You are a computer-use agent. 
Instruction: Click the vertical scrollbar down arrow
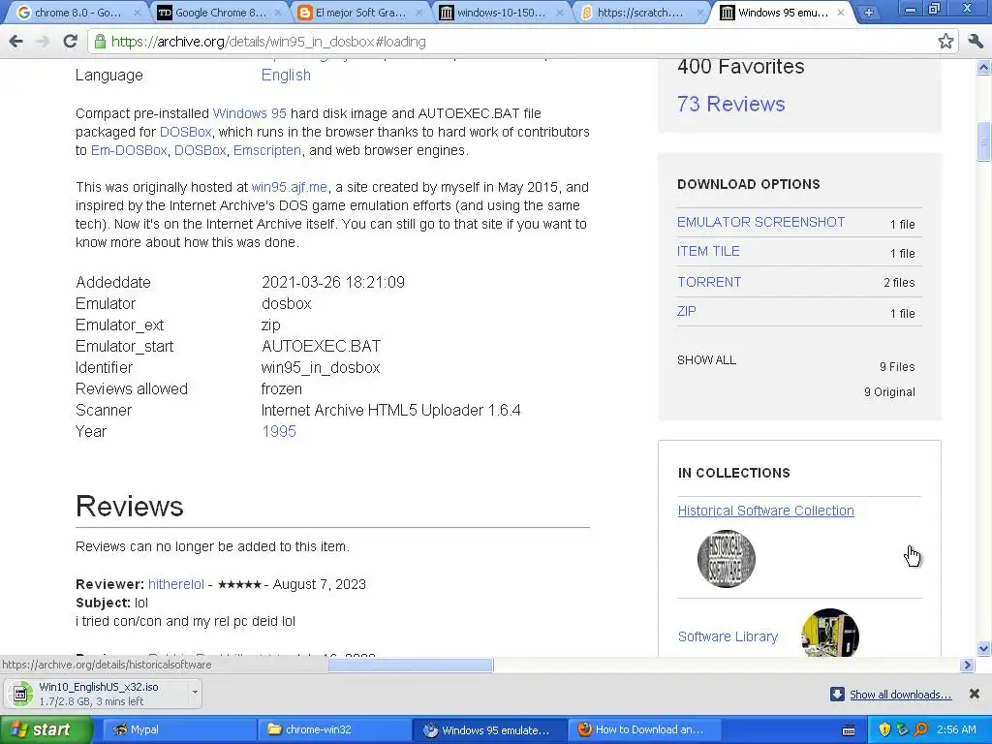click(x=983, y=648)
